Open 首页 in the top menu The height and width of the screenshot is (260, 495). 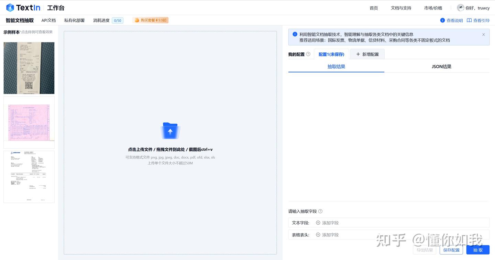374,8
